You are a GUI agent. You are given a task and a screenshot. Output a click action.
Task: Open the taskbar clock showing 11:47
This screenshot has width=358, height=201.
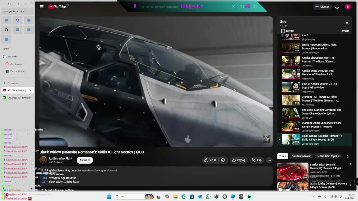(x=350, y=197)
